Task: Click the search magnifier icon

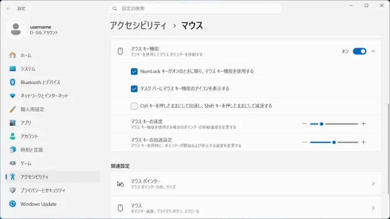Action: coord(115,9)
